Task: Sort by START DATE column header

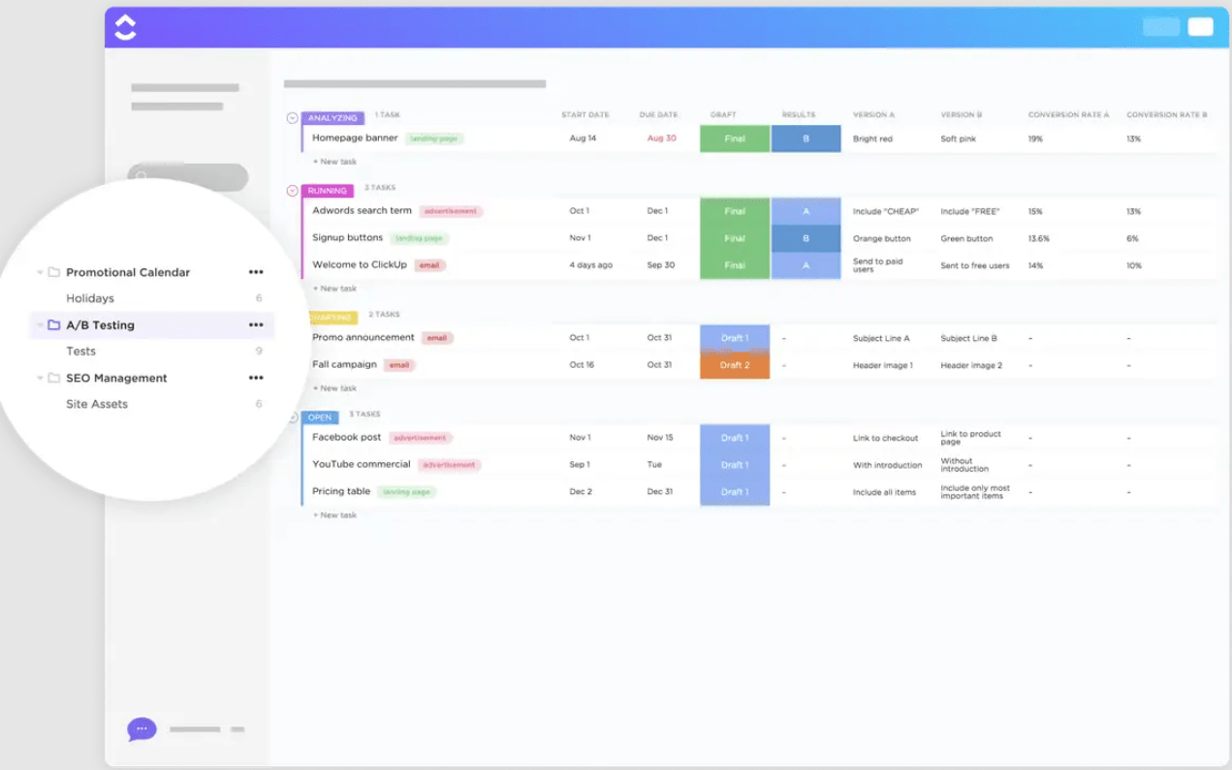Action: coord(585,115)
